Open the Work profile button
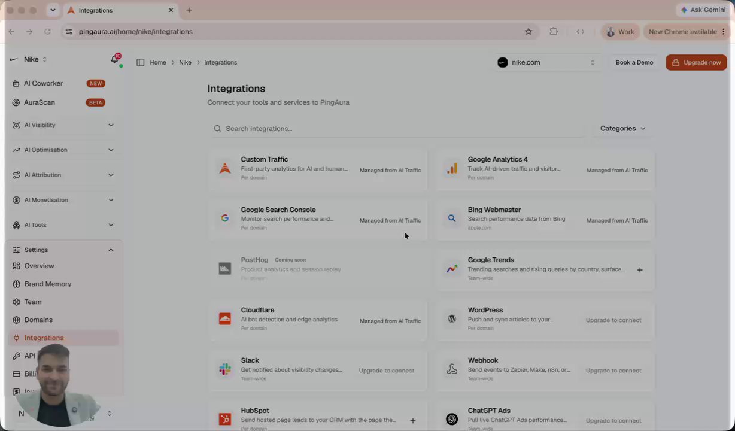 click(620, 32)
